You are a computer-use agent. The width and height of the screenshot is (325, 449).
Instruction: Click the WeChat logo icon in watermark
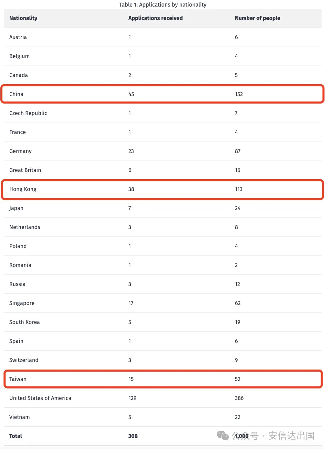(223, 436)
